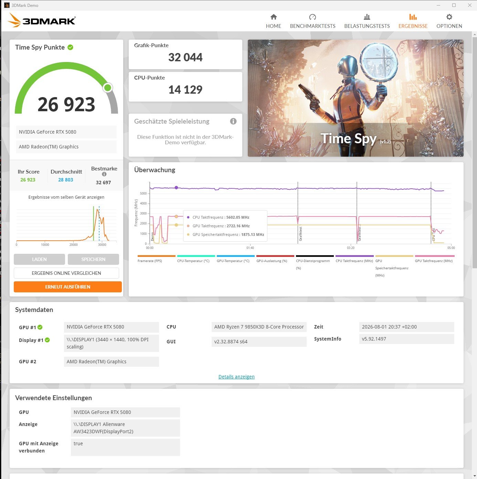Open the Belastungstests bar-chart icon
Viewport: 477px width, 479px height.
tap(367, 17)
